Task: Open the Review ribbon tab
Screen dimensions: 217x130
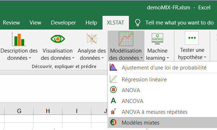Action: pos(11,23)
